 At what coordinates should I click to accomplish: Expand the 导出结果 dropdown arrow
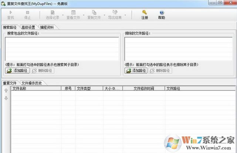click(x=125, y=15)
